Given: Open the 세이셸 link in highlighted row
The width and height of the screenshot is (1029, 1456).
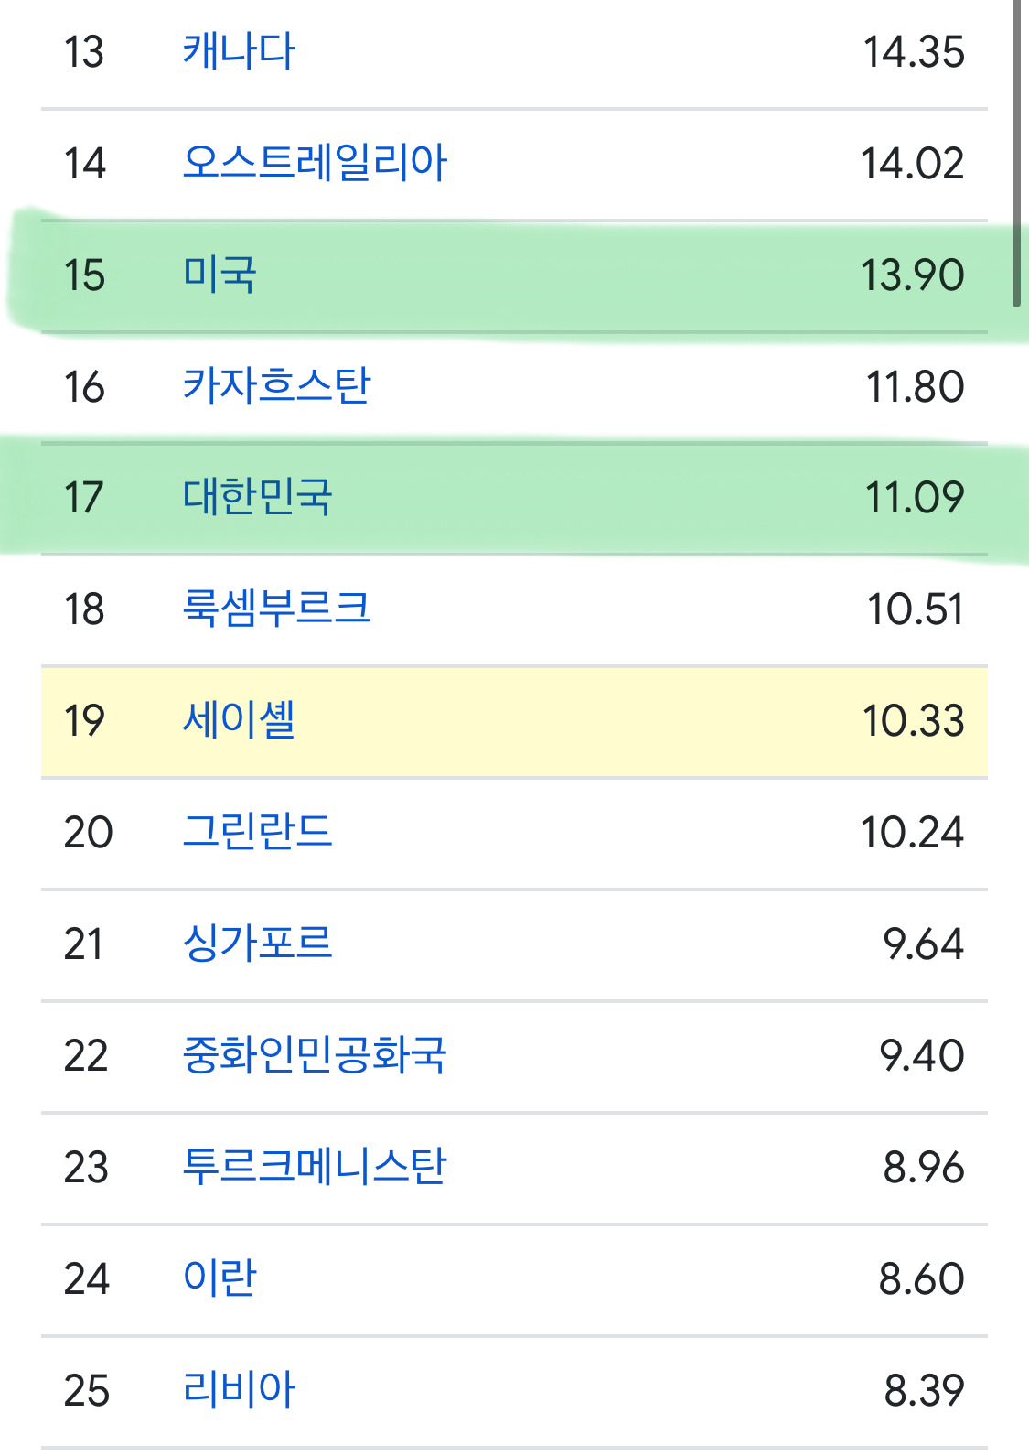Looking at the screenshot, I should [x=239, y=720].
